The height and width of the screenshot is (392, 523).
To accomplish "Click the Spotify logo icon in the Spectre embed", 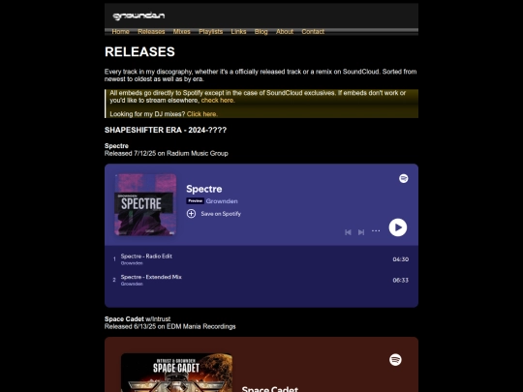I will tap(404, 179).
